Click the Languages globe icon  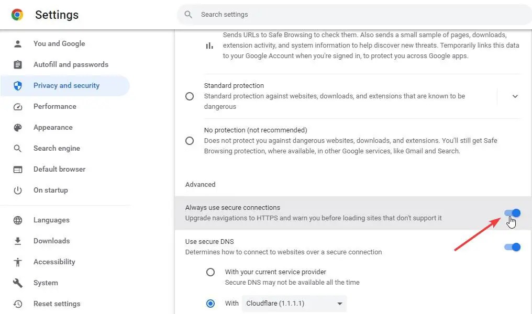pyautogui.click(x=18, y=220)
